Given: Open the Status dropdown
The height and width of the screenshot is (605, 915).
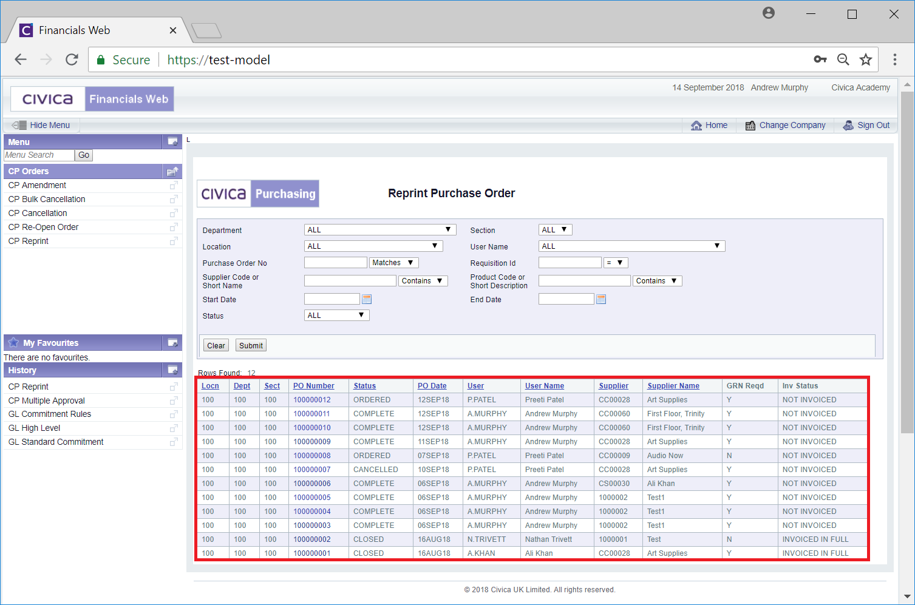Looking at the screenshot, I should point(336,316).
